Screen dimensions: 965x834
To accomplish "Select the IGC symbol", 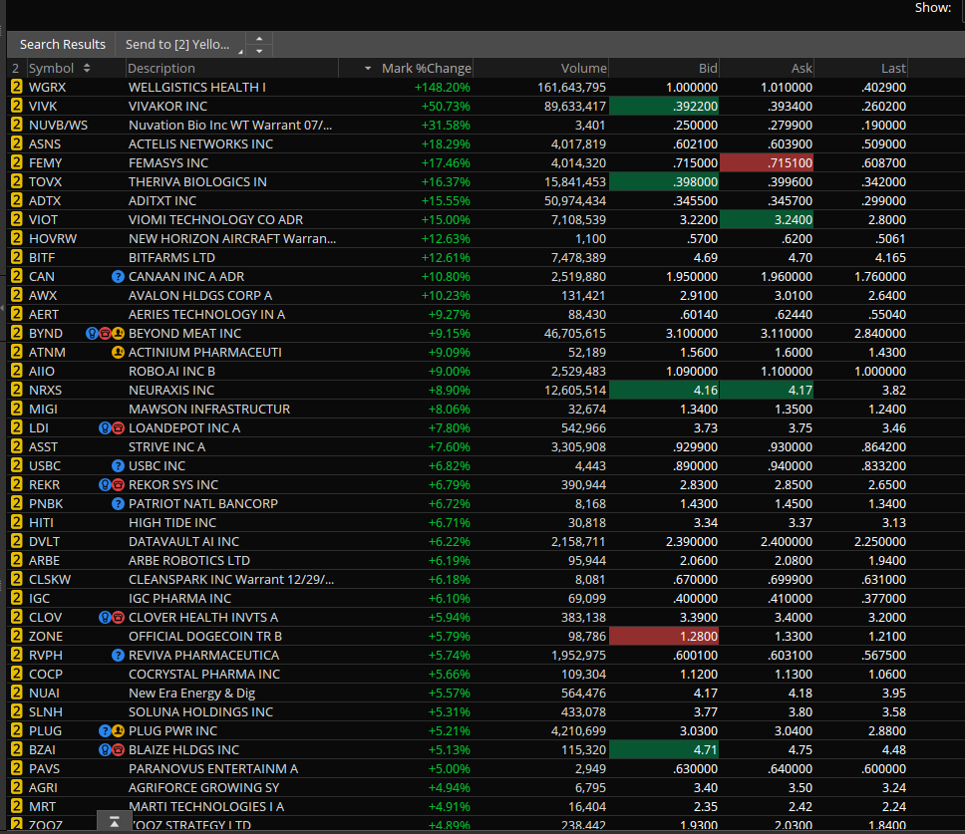I will click(40, 599).
